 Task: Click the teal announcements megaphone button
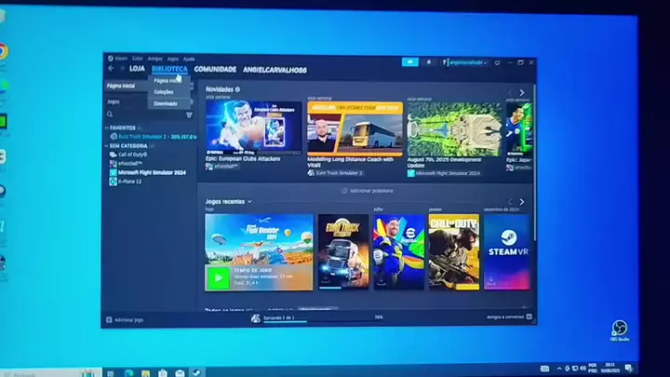click(409, 62)
